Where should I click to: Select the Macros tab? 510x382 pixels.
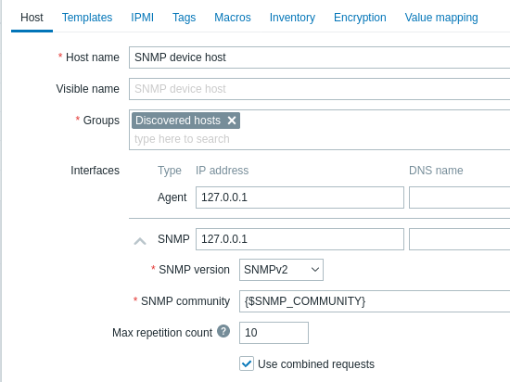[x=233, y=18]
